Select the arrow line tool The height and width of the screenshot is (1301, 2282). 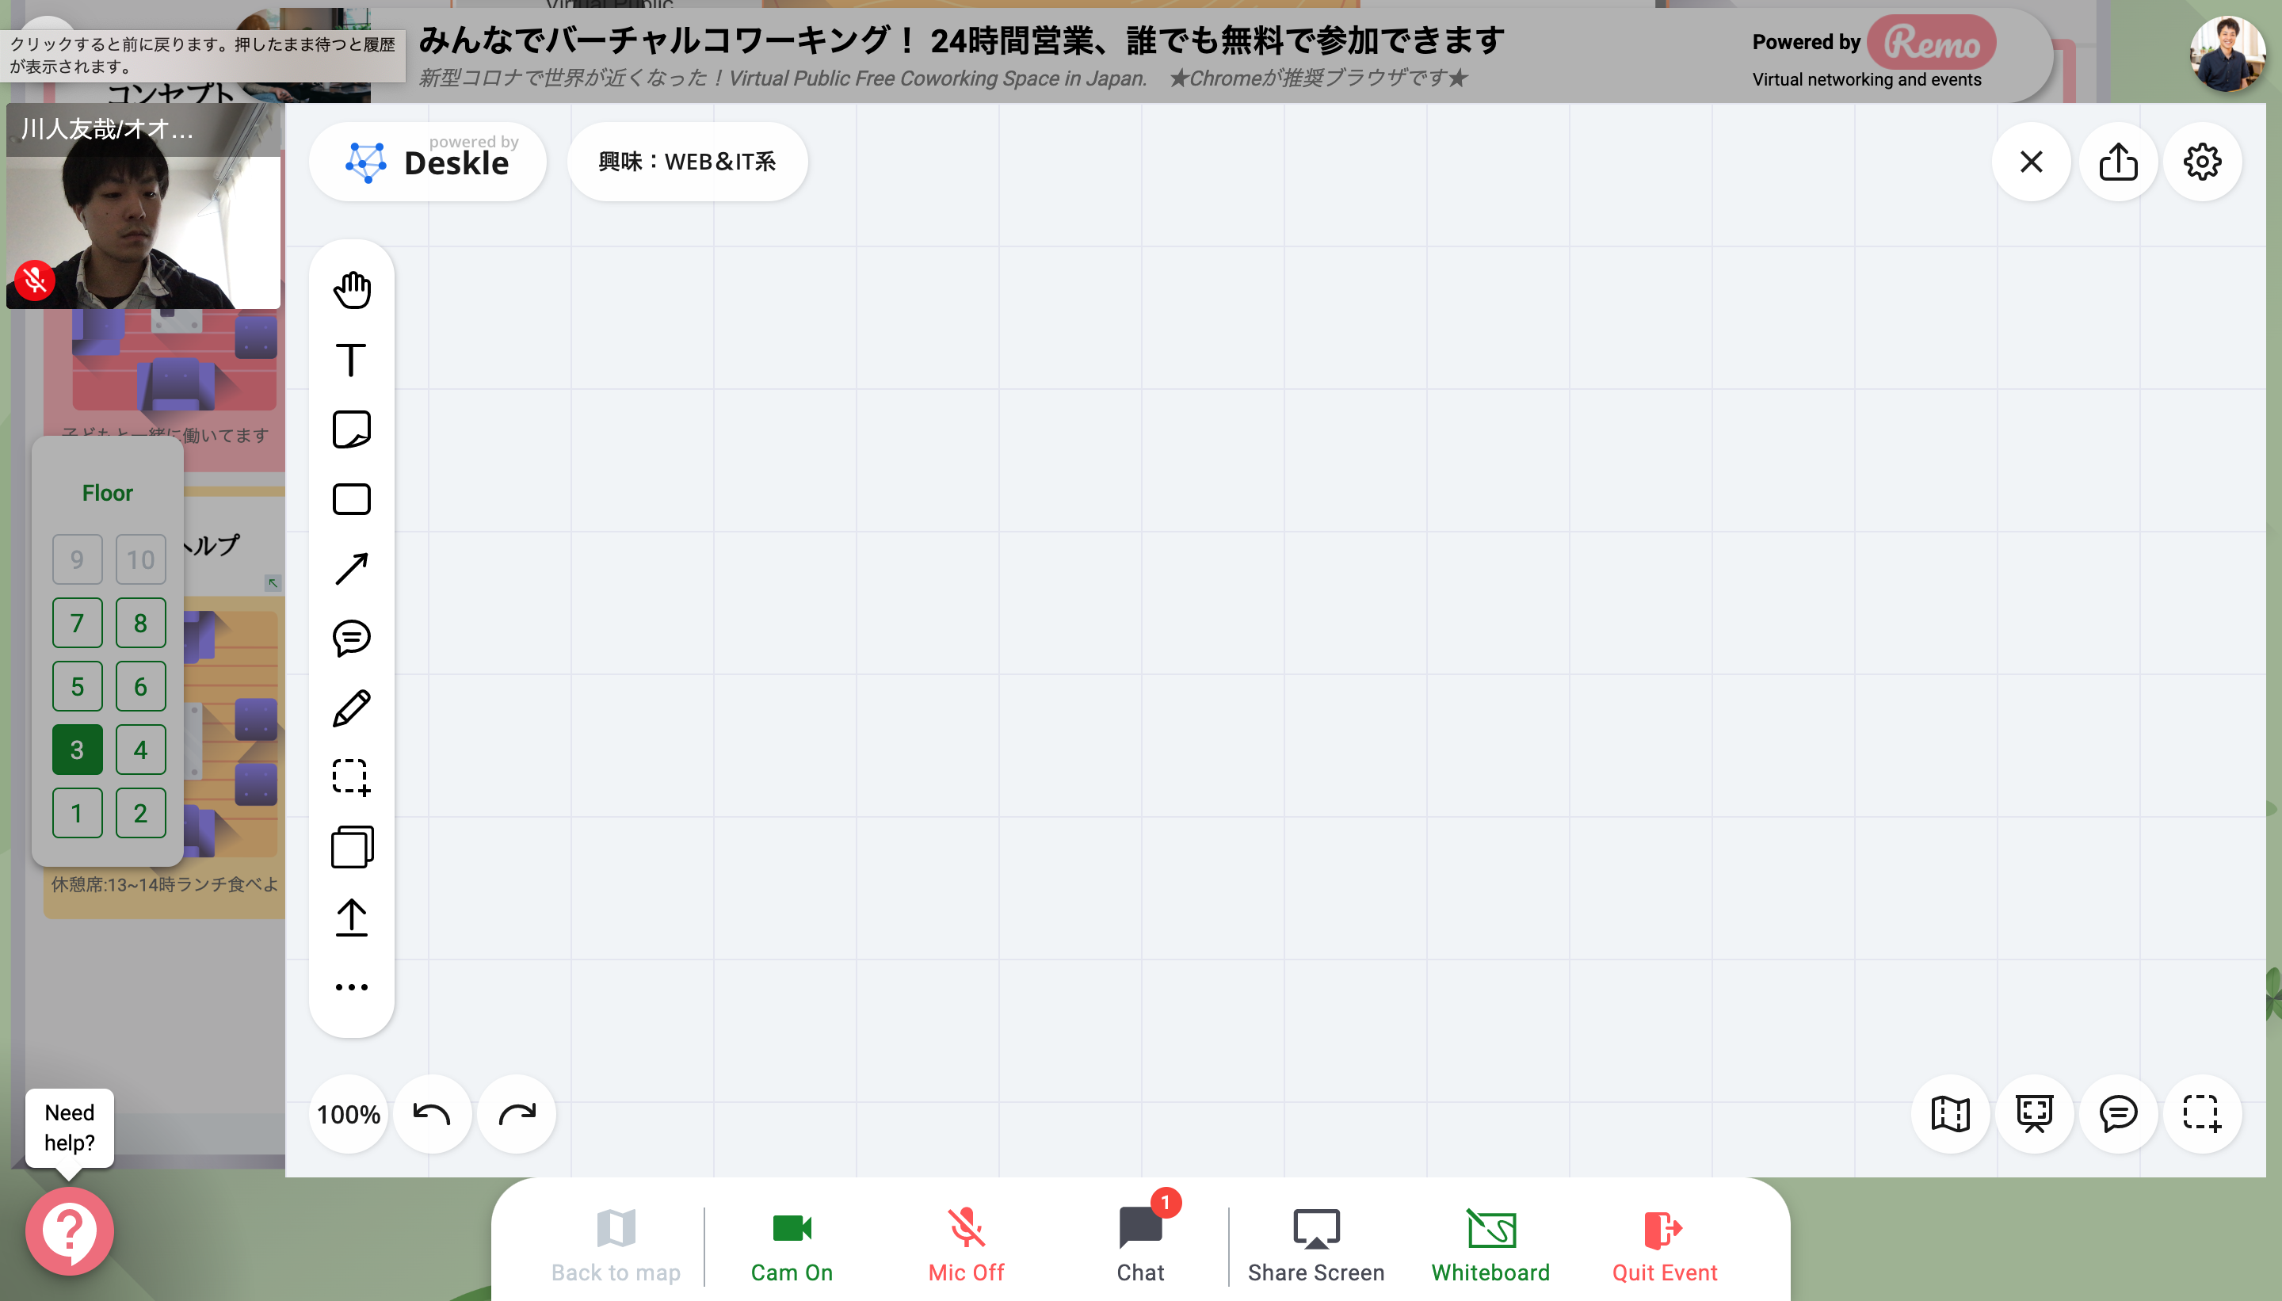coord(351,569)
